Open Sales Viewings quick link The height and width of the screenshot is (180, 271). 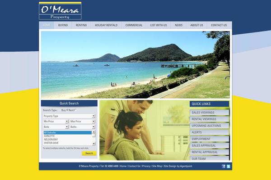(x=210, y=112)
